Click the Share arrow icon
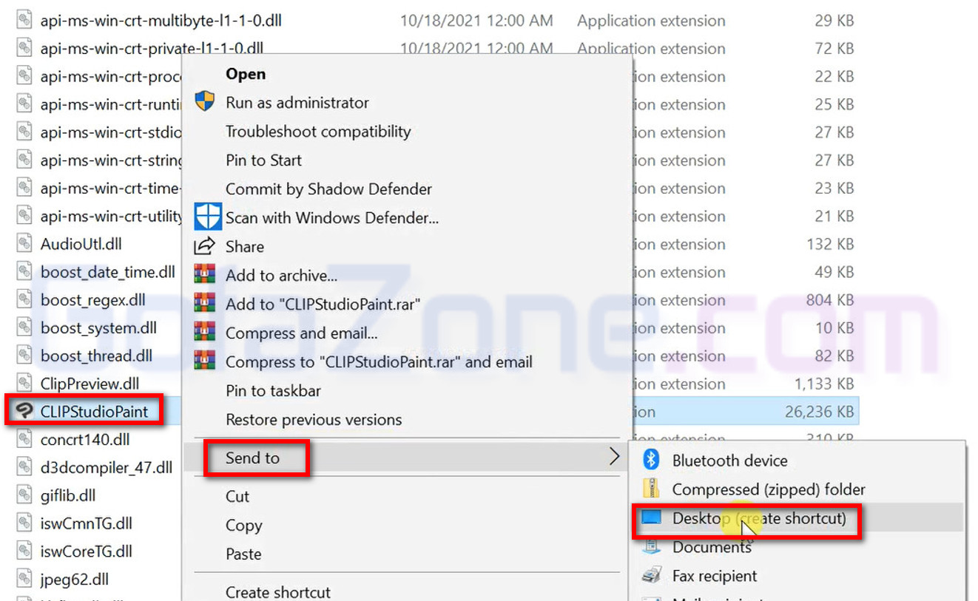This screenshot has width=978, height=601. (204, 246)
